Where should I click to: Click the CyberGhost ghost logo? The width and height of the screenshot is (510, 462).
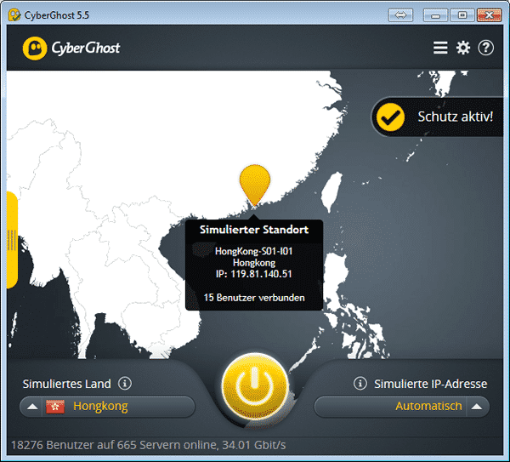[35, 48]
